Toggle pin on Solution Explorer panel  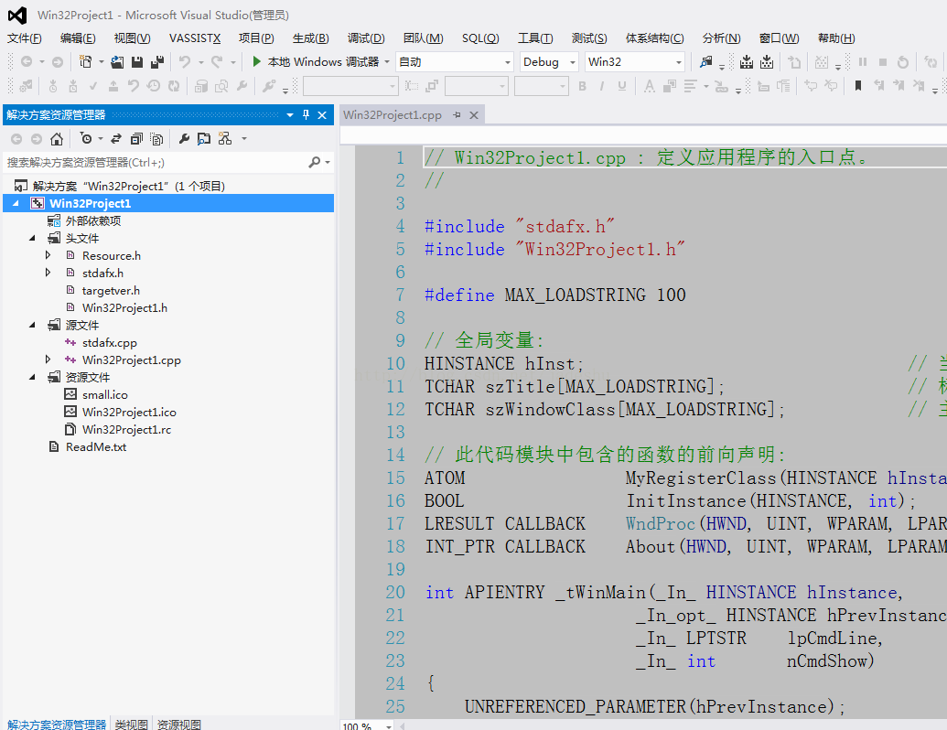pos(307,114)
